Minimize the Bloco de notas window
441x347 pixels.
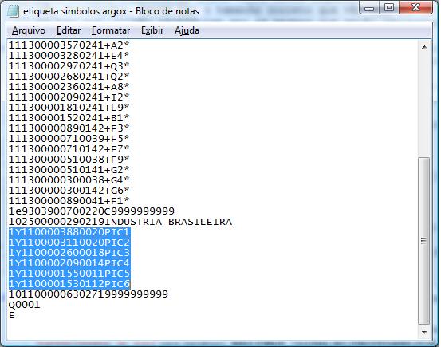(369, 8)
